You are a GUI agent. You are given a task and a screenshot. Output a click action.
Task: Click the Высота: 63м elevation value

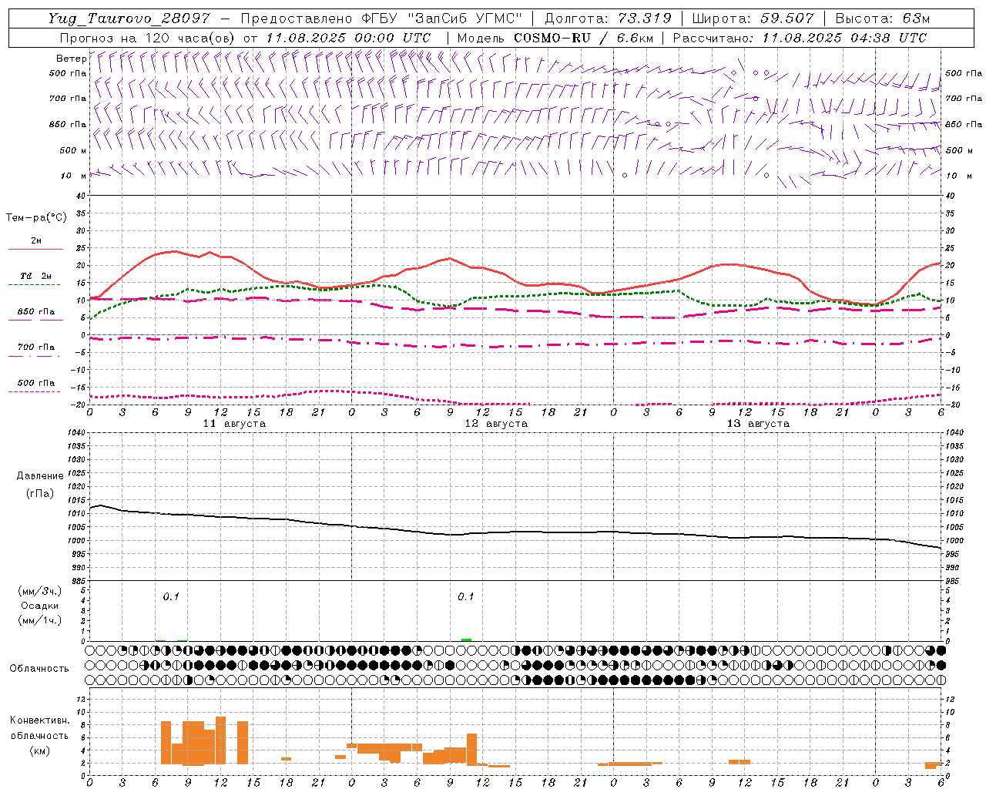click(882, 18)
